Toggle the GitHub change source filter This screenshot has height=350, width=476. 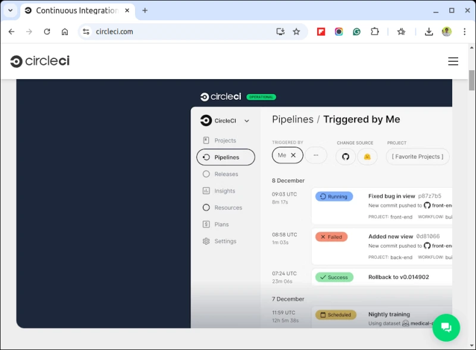(346, 157)
